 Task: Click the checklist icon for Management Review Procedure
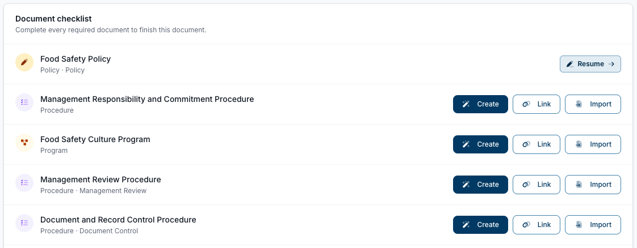click(24, 183)
